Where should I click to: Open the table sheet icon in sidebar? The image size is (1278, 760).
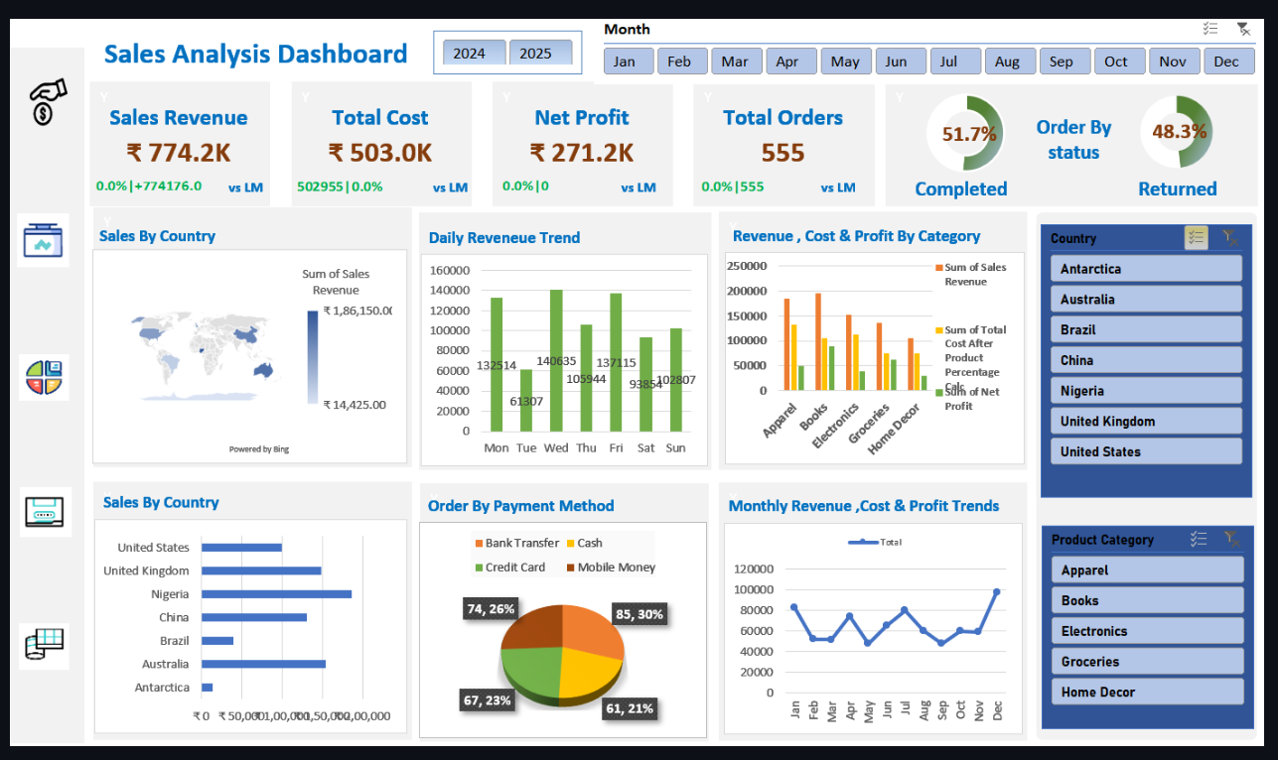(x=45, y=645)
